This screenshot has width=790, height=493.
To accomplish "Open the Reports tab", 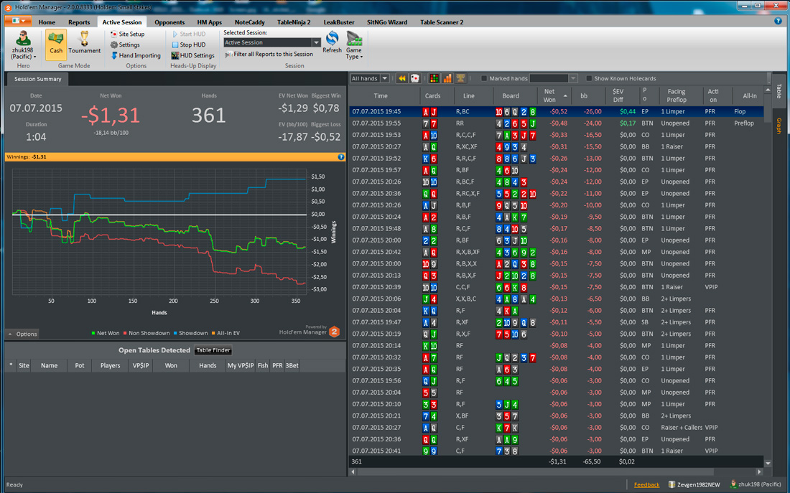I will click(x=79, y=22).
